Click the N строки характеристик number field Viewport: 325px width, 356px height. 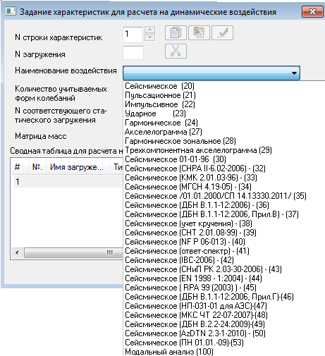133,35
